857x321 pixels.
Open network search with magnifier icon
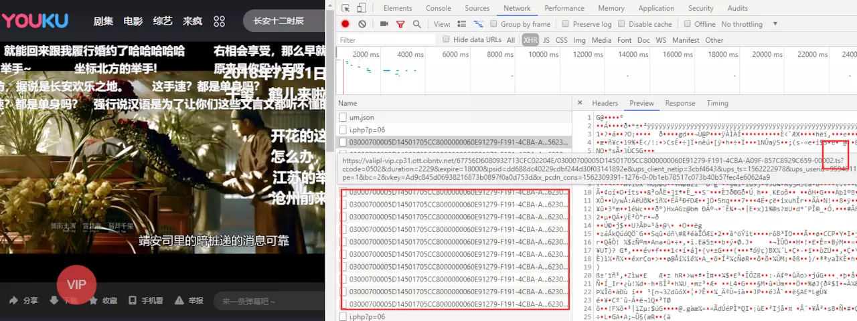tap(416, 24)
